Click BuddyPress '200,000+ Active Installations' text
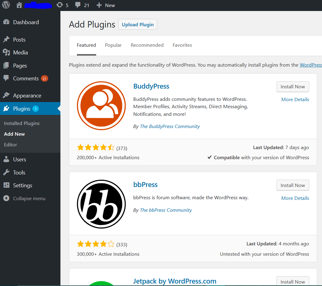The height and width of the screenshot is (286, 322). [x=108, y=158]
